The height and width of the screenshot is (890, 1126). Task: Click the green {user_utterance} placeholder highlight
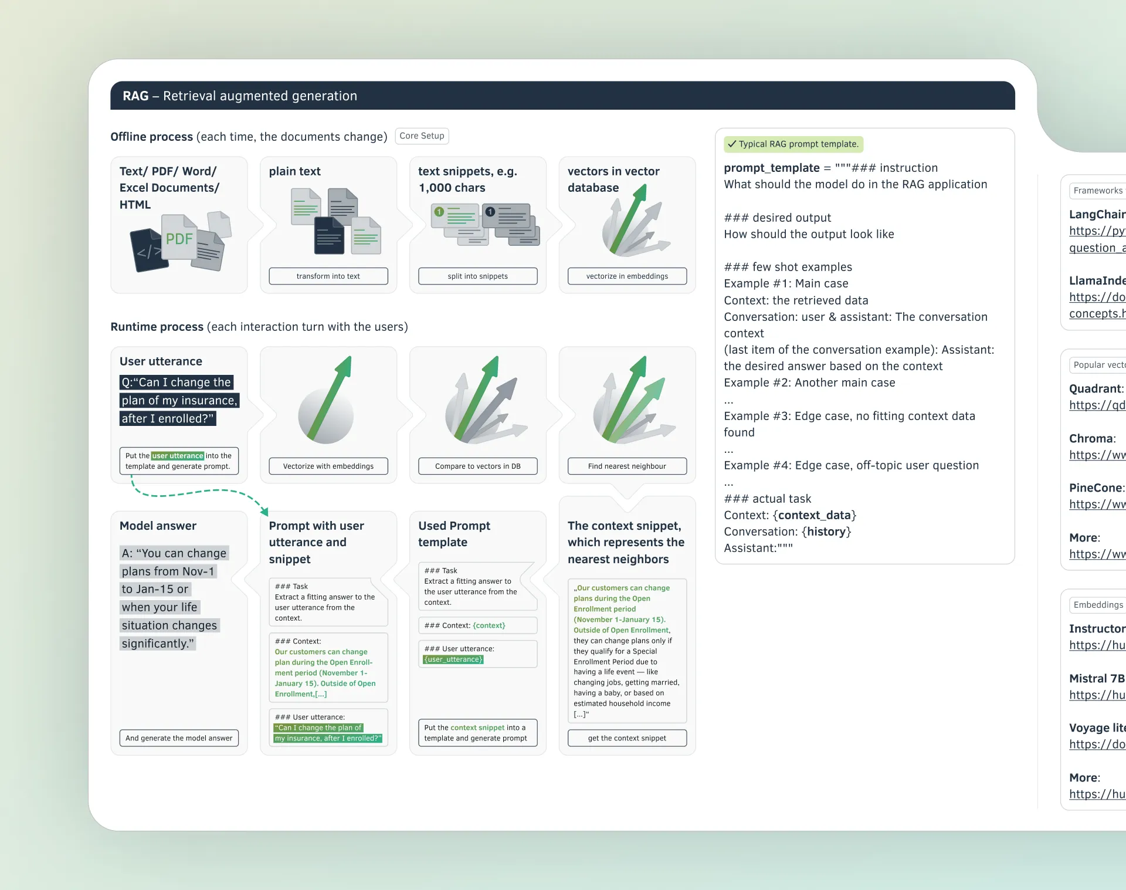(453, 659)
